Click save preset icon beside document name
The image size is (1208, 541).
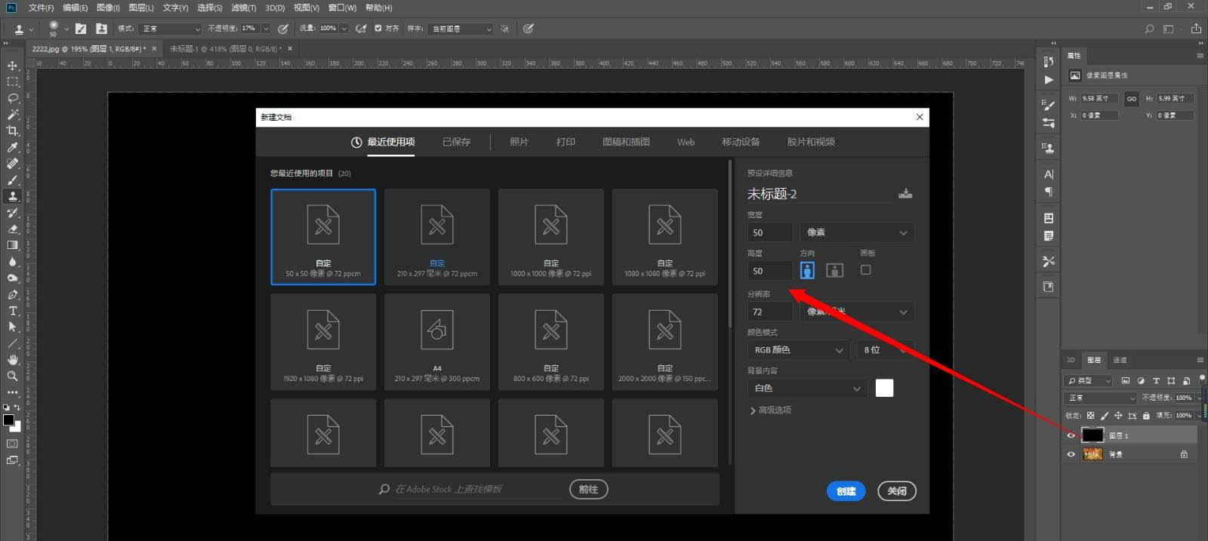point(905,194)
